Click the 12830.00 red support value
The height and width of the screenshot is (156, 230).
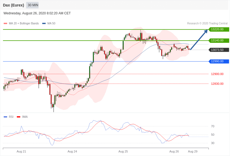[217, 84]
